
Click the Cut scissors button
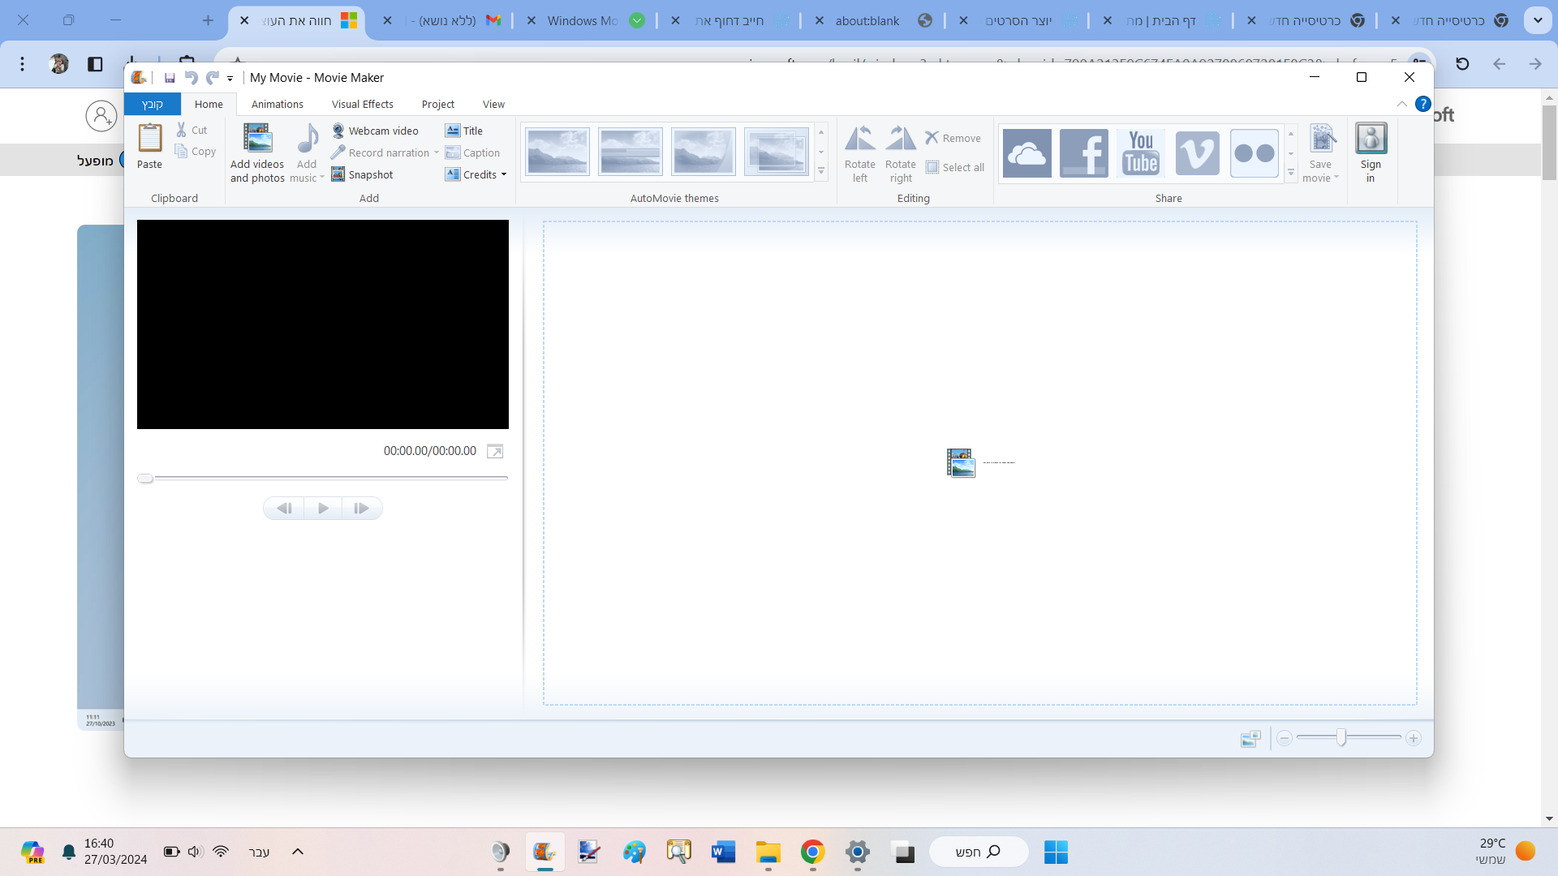tap(192, 130)
